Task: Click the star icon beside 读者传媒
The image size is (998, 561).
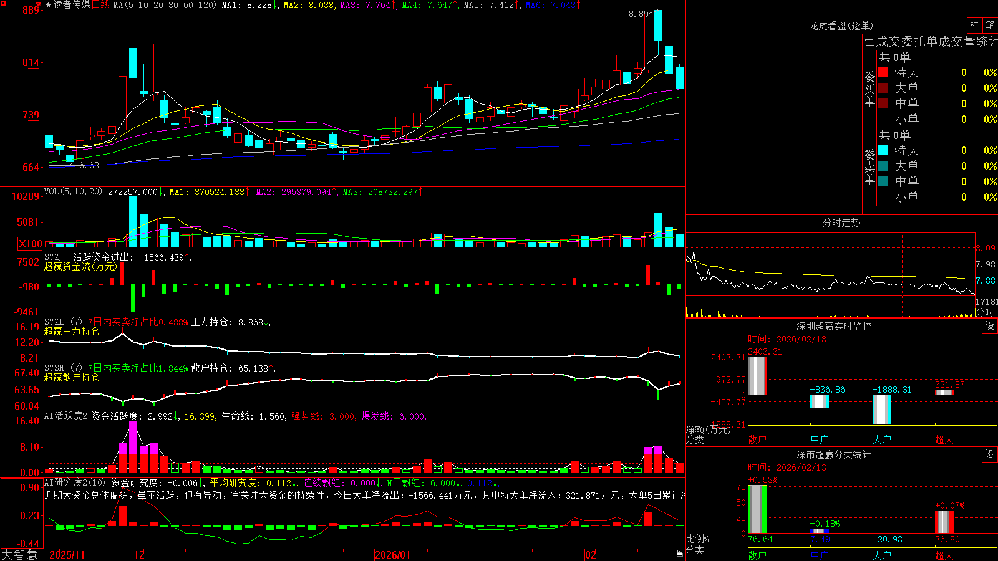Action: [x=48, y=5]
